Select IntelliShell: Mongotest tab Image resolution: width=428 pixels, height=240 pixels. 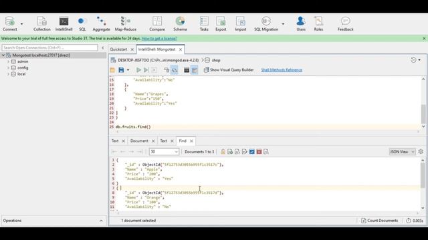point(156,49)
